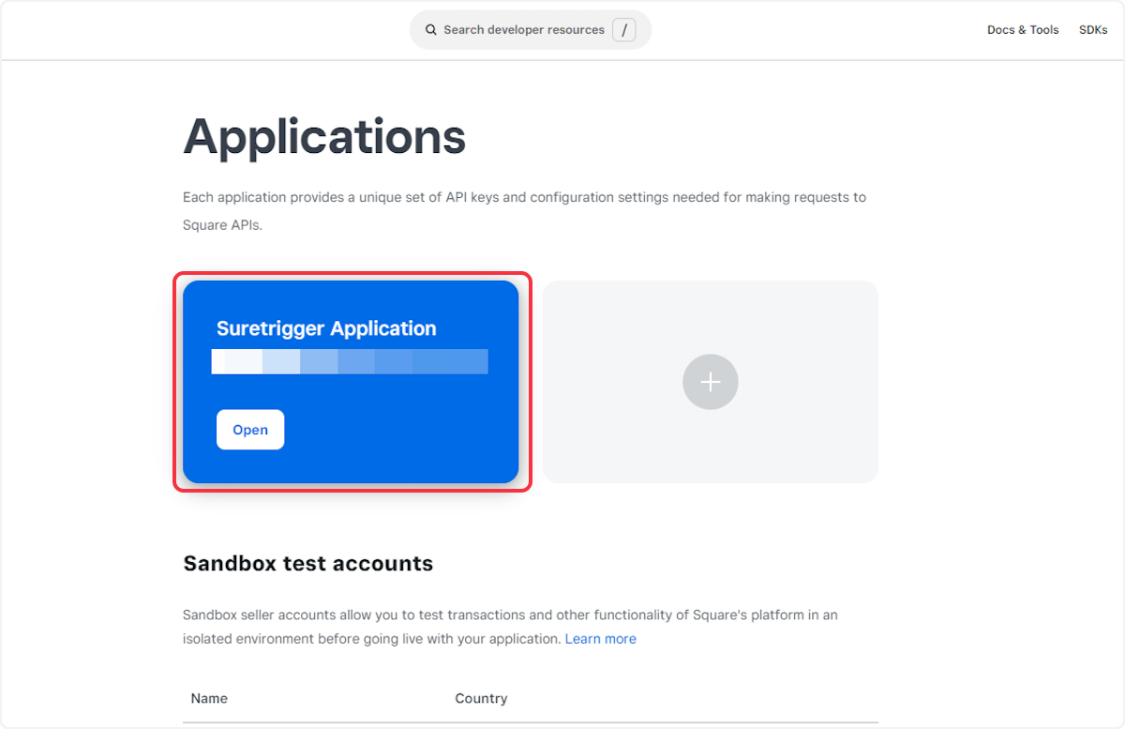Screen dimensions: 1125x729
Task: Click the Name column header
Action: (208, 698)
